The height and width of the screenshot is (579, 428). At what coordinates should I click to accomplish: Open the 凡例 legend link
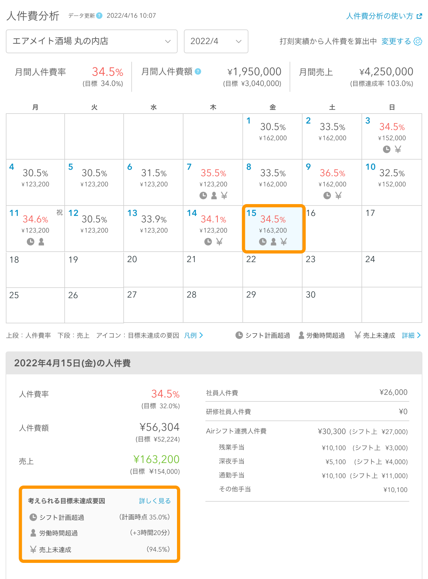click(193, 336)
